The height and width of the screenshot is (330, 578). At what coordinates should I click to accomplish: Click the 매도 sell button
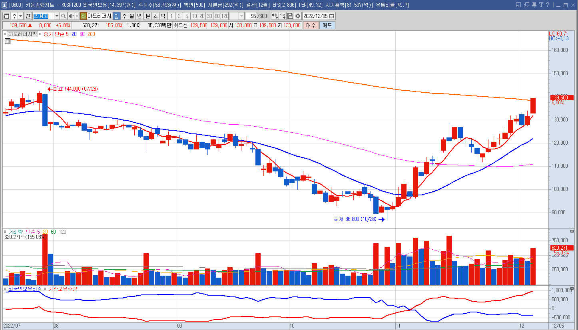click(x=327, y=25)
